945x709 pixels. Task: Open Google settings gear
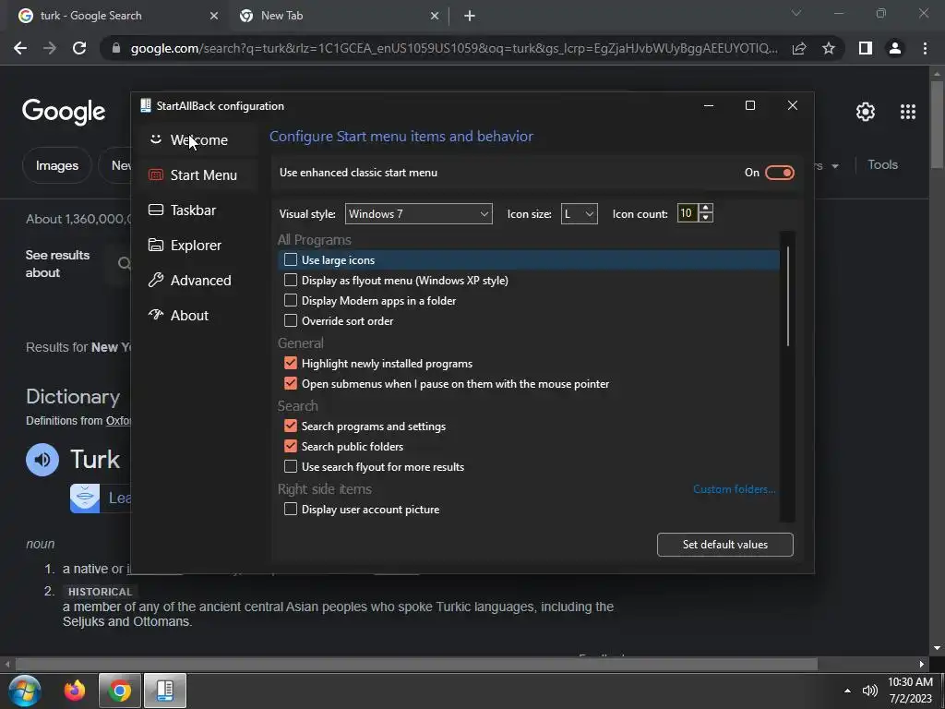tap(866, 112)
